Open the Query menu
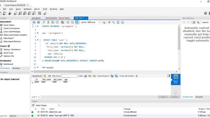The width and height of the screenshot is (210, 118). (18, 9)
